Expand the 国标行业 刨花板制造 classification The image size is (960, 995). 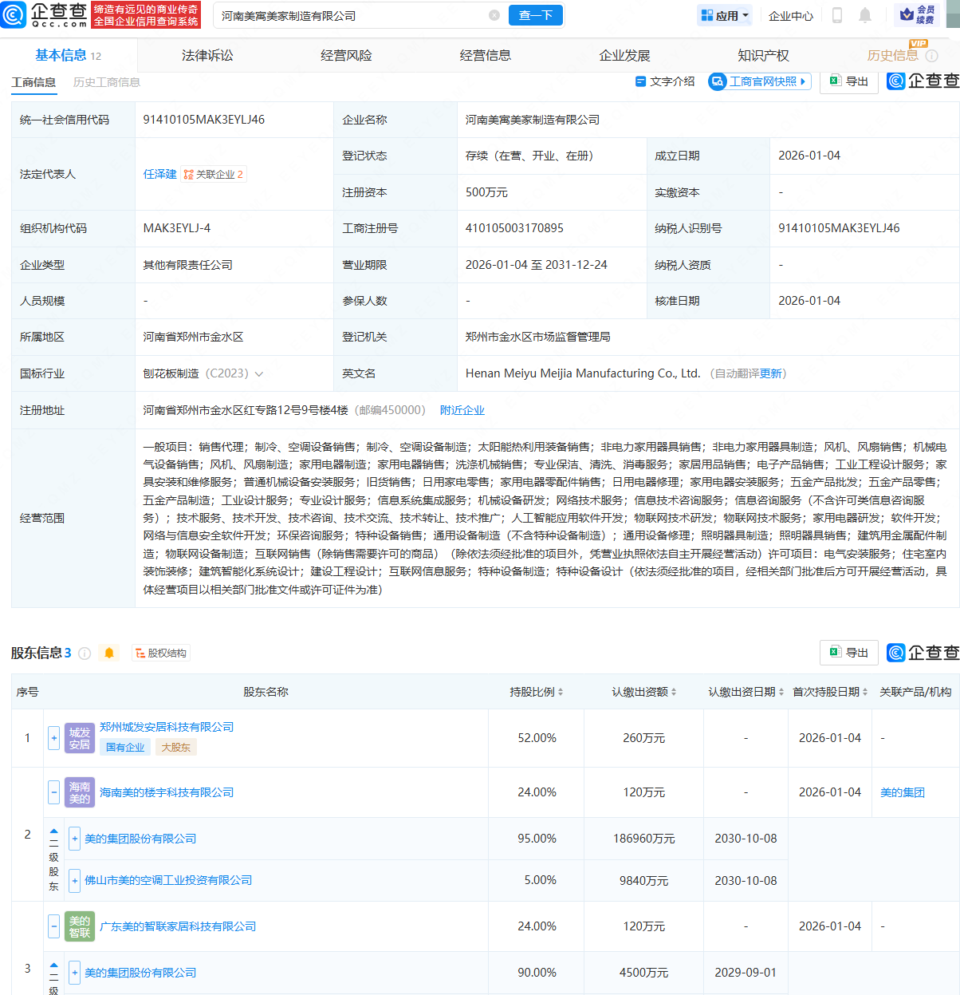click(x=262, y=373)
